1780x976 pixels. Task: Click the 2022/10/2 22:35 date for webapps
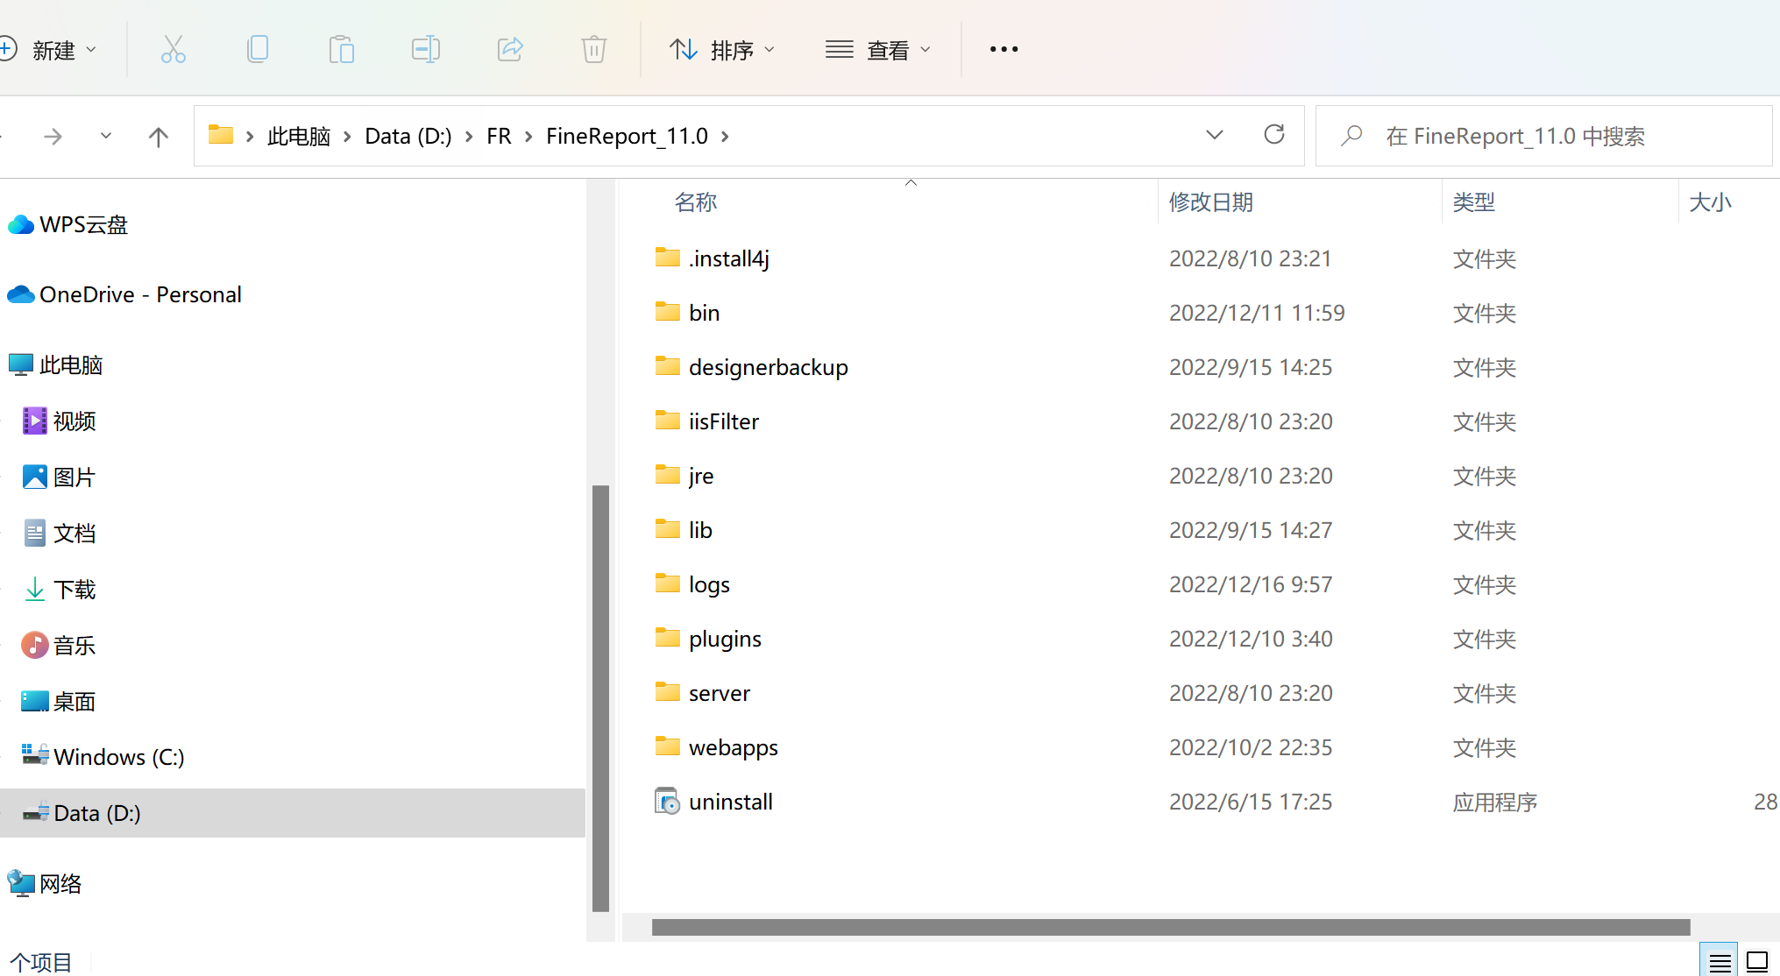click(1251, 747)
